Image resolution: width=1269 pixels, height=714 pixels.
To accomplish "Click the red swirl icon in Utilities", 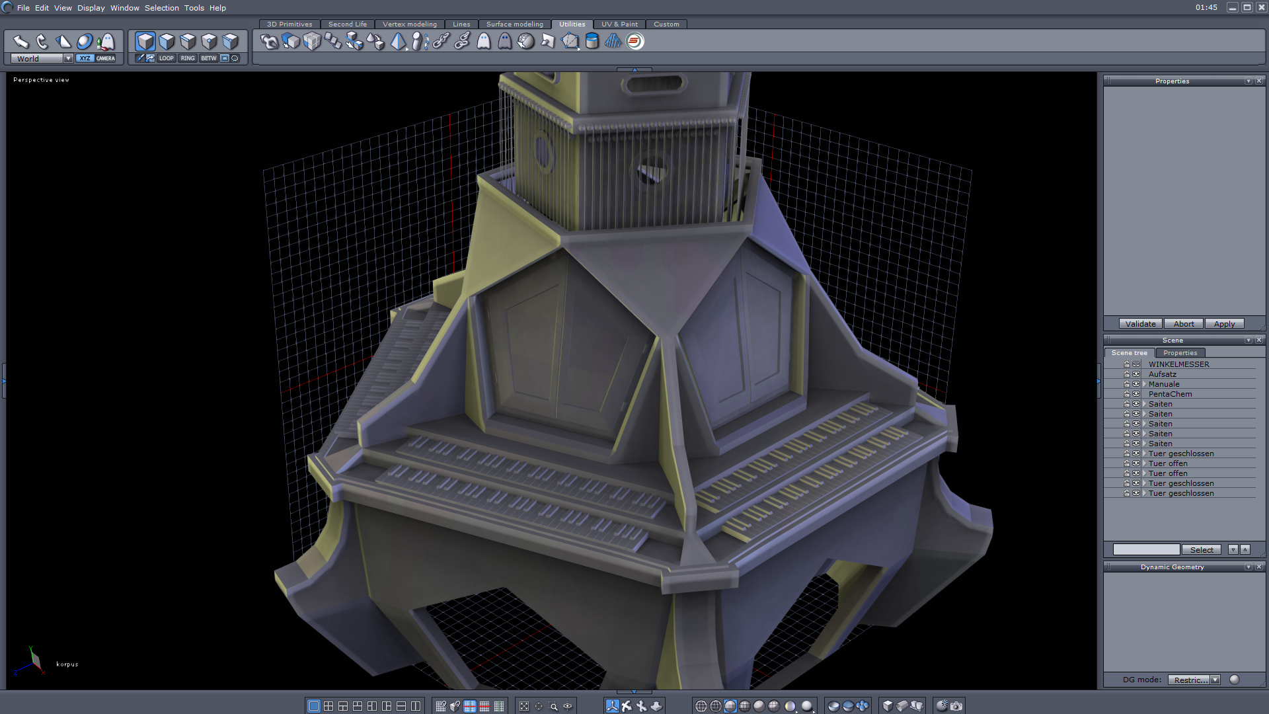I will [x=634, y=42].
